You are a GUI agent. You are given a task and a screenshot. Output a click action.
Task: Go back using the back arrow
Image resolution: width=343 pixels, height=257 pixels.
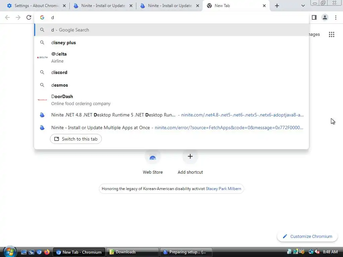[7, 17]
